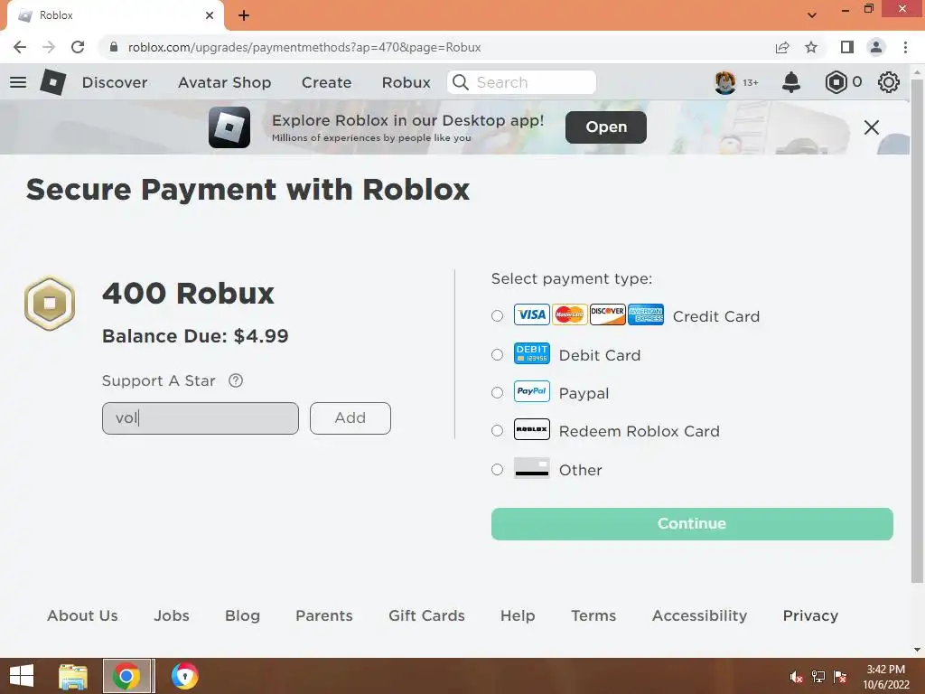Click the gold Robux coin icon
Screen dimensions: 925x694
50,303
